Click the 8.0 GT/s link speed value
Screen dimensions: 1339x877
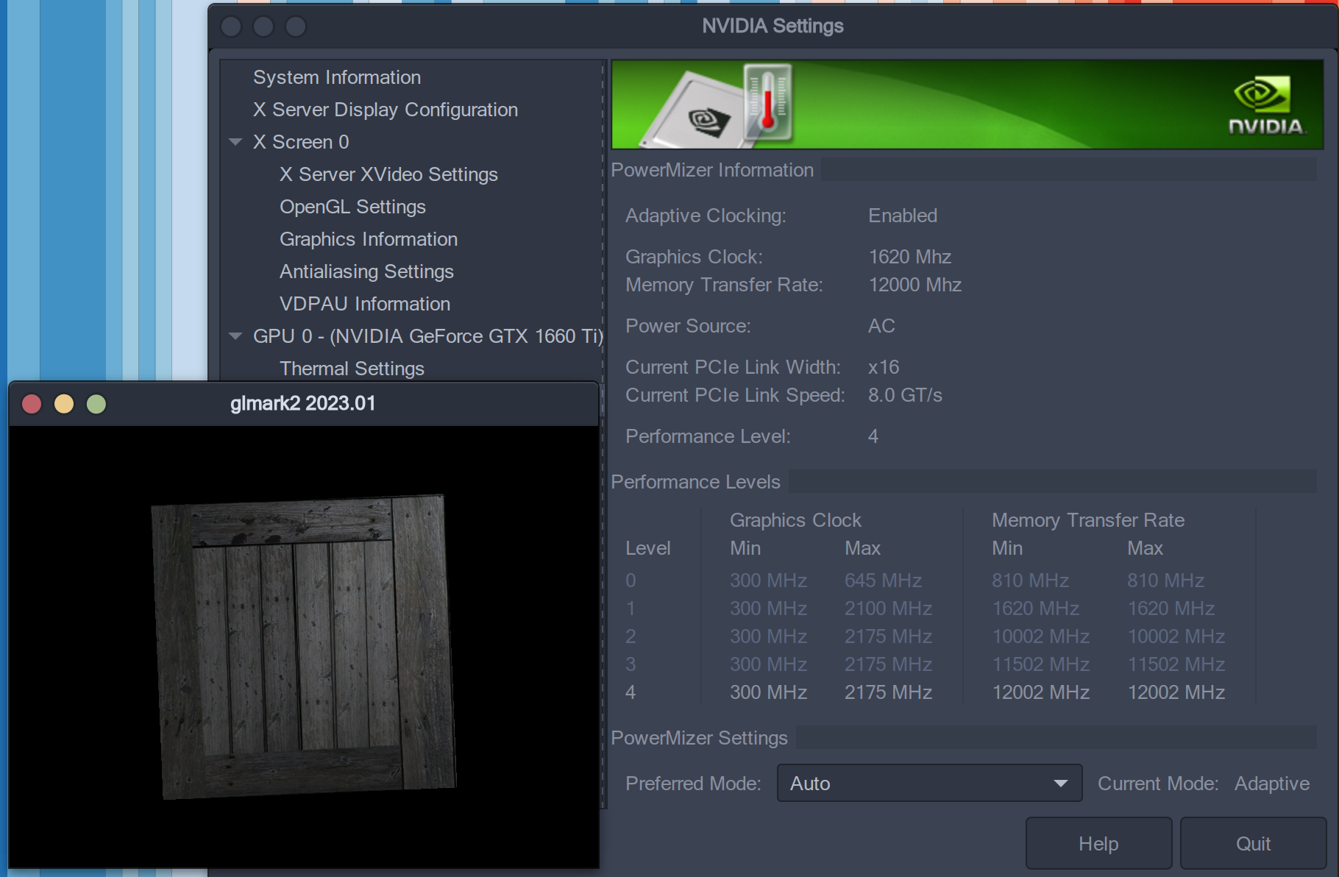(x=905, y=395)
